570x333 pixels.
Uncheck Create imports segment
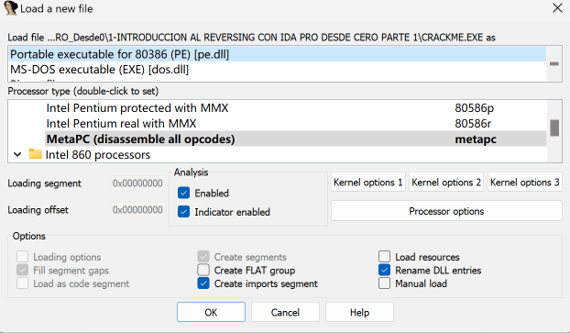(203, 283)
